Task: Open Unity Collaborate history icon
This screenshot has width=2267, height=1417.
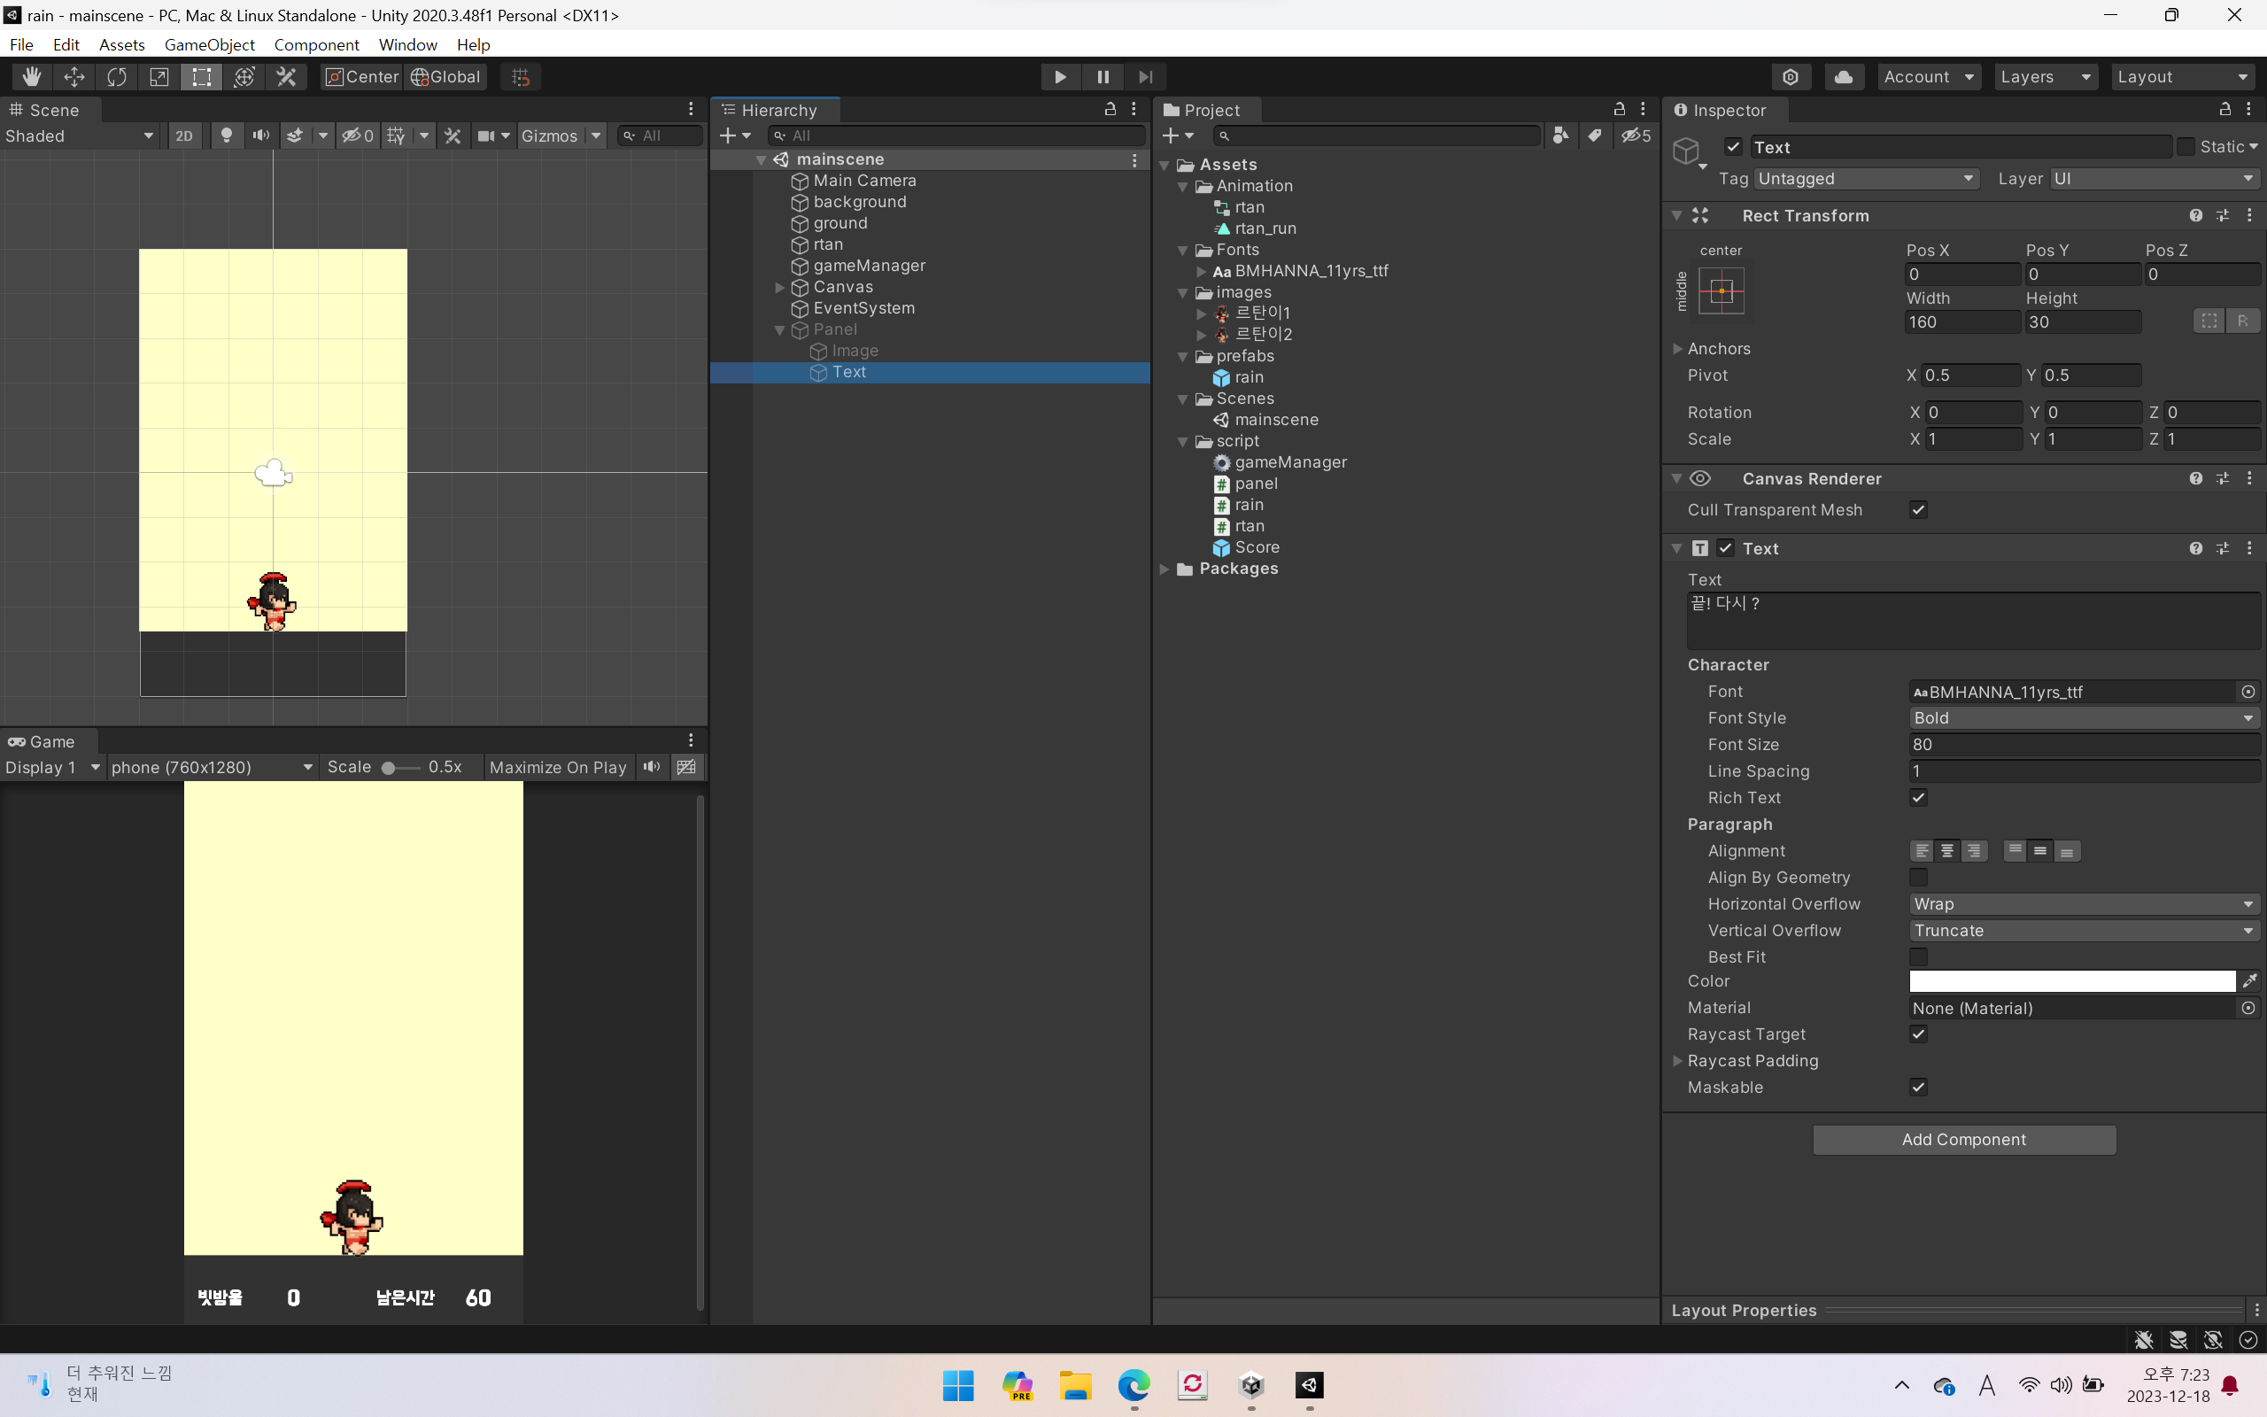Action: click(x=1791, y=77)
